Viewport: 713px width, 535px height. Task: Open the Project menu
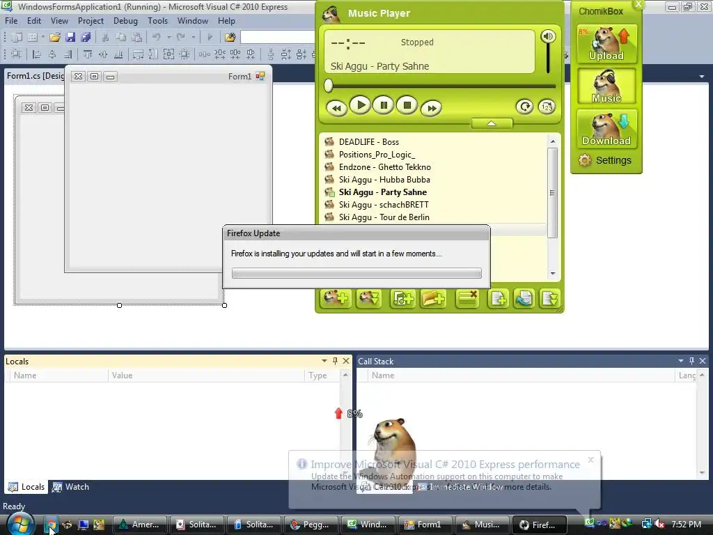click(91, 21)
